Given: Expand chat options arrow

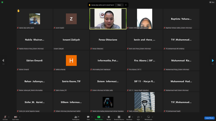Looking at the screenshot, I should coord(92,117).
